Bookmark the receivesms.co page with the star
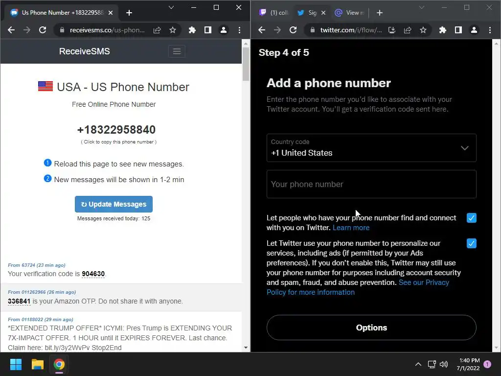Viewport: 501px width, 376px height. 173,30
